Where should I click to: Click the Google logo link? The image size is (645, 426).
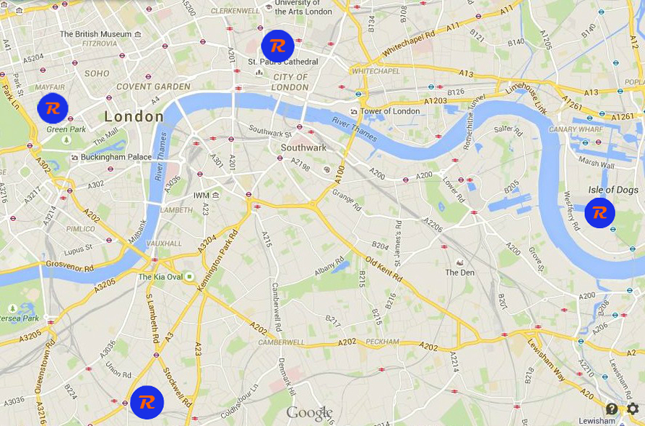pos(309,412)
